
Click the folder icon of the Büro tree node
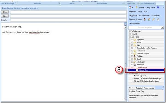click(x=135, y=45)
